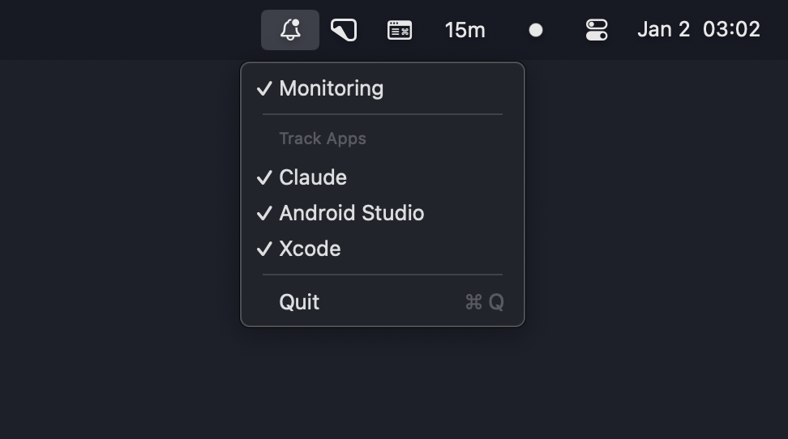
Task: Click the command-window menu bar icon
Action: (x=400, y=30)
